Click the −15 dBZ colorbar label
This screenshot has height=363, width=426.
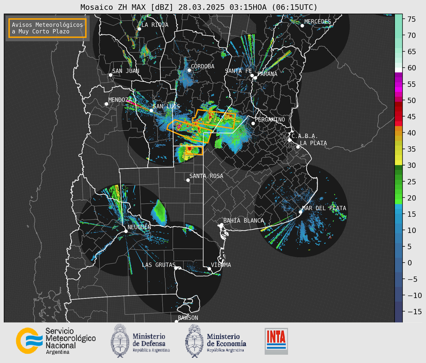414,312
